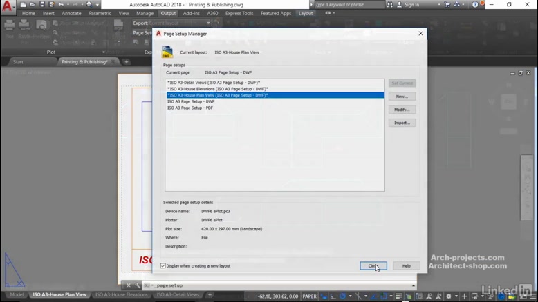Click the Autodesk App Store cart icon
The width and height of the screenshot is (538, 302).
click(x=447, y=4)
